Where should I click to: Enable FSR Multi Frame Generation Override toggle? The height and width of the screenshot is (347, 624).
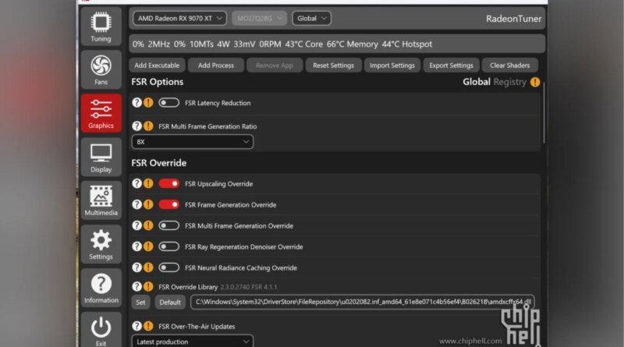pos(168,225)
